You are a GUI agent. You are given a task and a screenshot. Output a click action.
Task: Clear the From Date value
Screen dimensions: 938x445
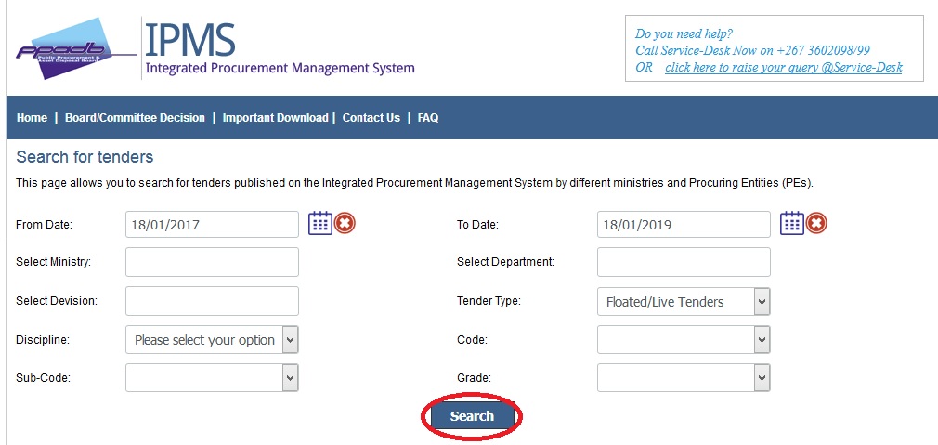pos(345,223)
